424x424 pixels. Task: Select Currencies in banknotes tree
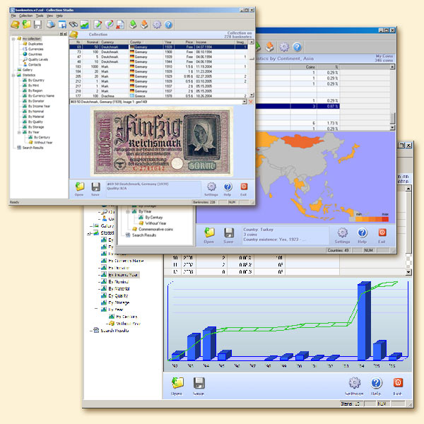[x=36, y=49]
